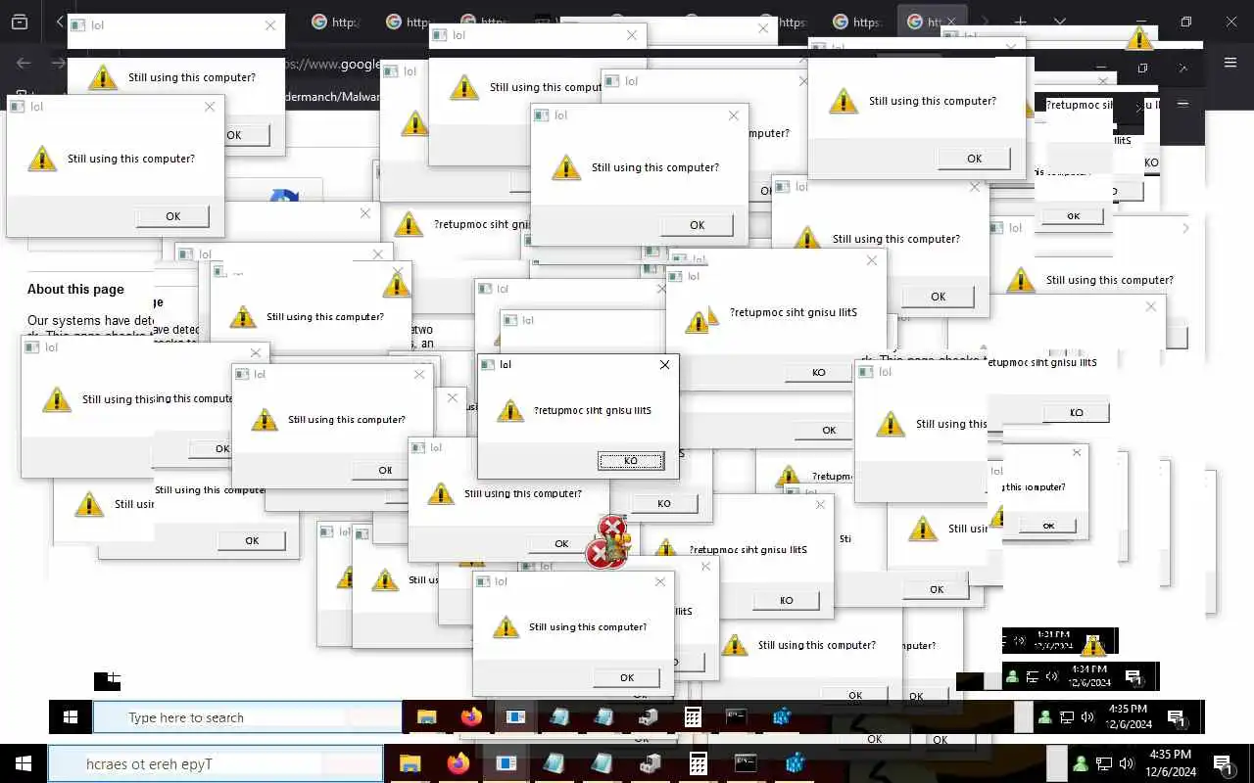Screen dimensions: 1254x783
Task: Open notification center in the mirrored-search taskbar
Action: point(1223,763)
